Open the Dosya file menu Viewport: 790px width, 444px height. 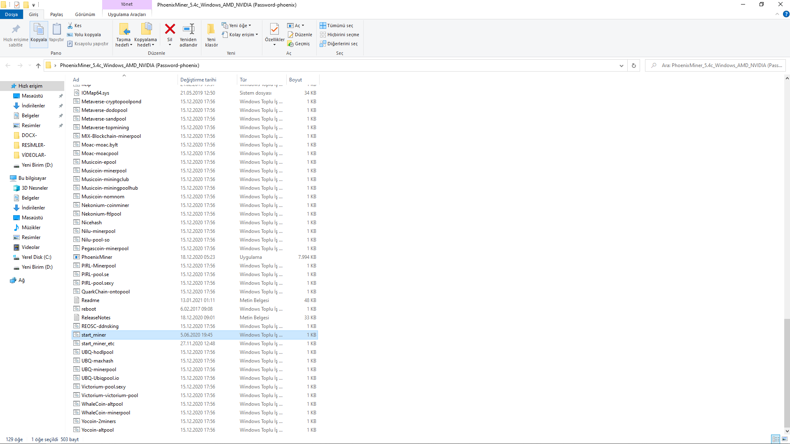(12, 14)
